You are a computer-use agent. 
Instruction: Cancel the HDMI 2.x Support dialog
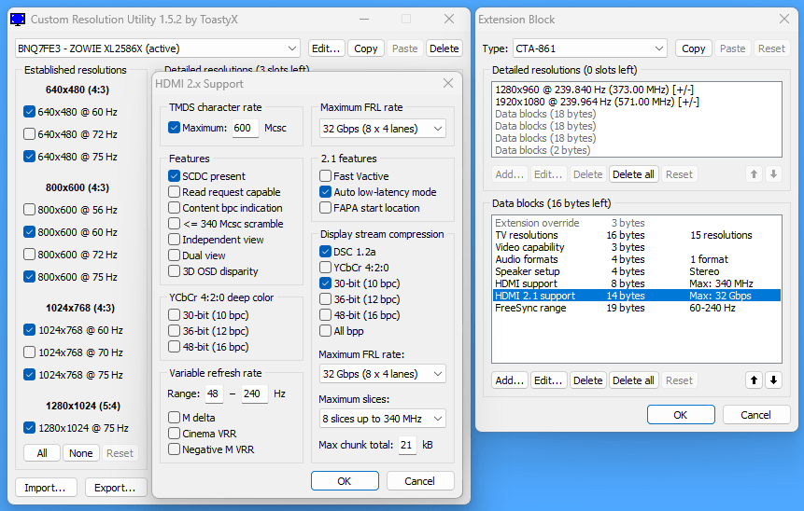[419, 481]
